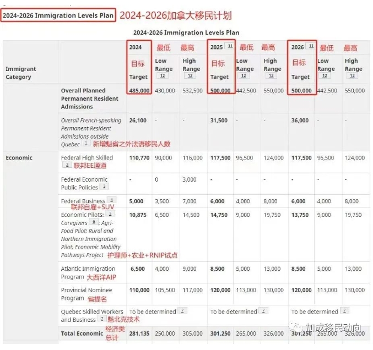Click the 110,000 Provincial Nominee target

(139, 291)
